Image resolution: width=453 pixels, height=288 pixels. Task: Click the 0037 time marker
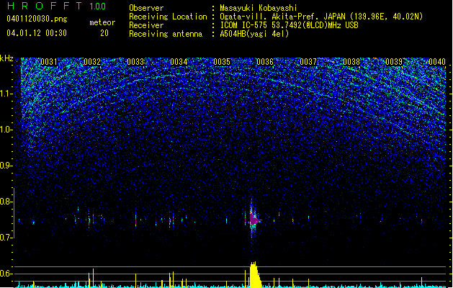308,62
